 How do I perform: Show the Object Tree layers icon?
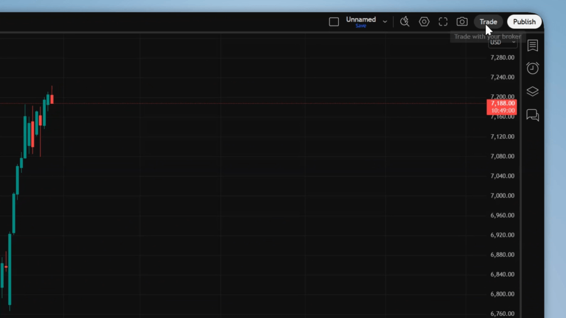tap(532, 92)
